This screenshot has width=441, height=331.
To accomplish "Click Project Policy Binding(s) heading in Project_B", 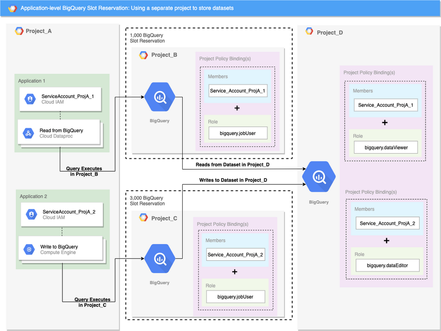I will tap(225, 59).
